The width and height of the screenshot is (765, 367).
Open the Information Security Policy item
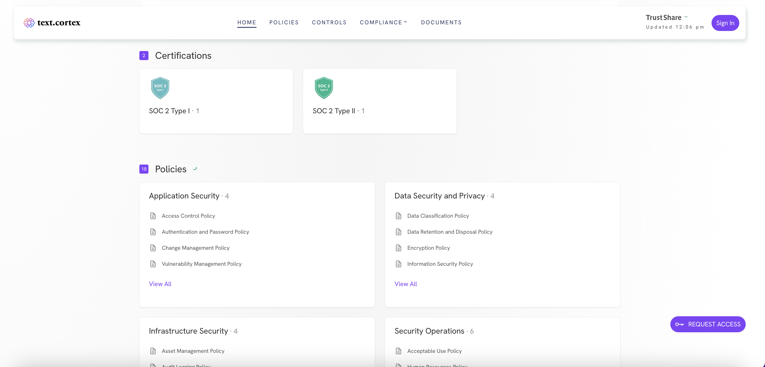[440, 264]
